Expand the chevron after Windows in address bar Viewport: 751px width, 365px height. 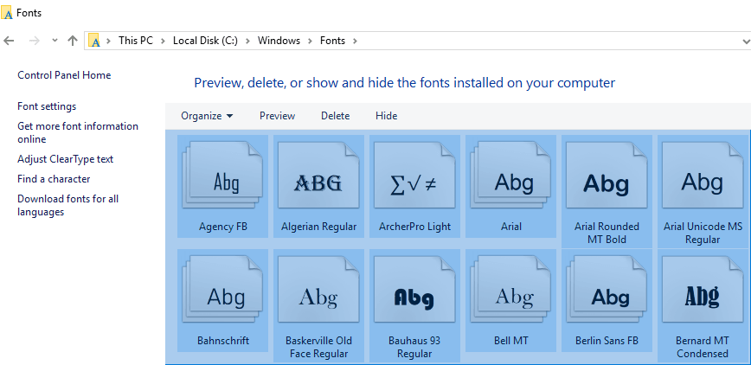pyautogui.click(x=310, y=41)
